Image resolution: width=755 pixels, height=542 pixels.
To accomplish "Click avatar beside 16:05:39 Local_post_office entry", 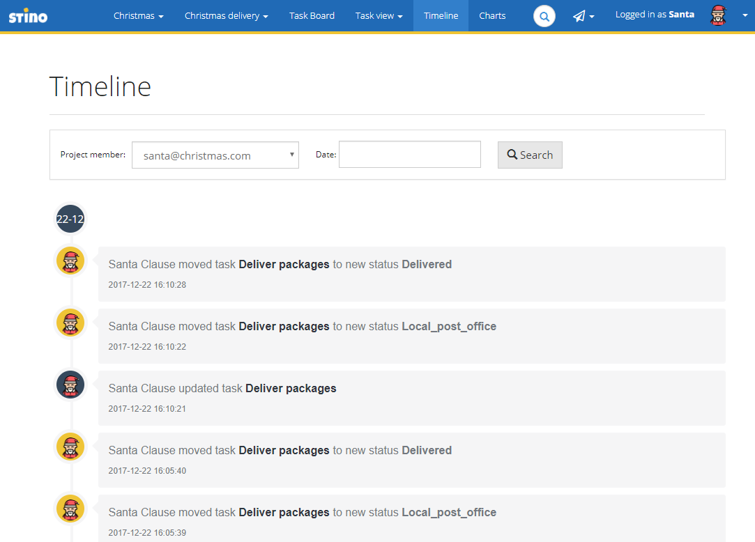I will tap(70, 509).
